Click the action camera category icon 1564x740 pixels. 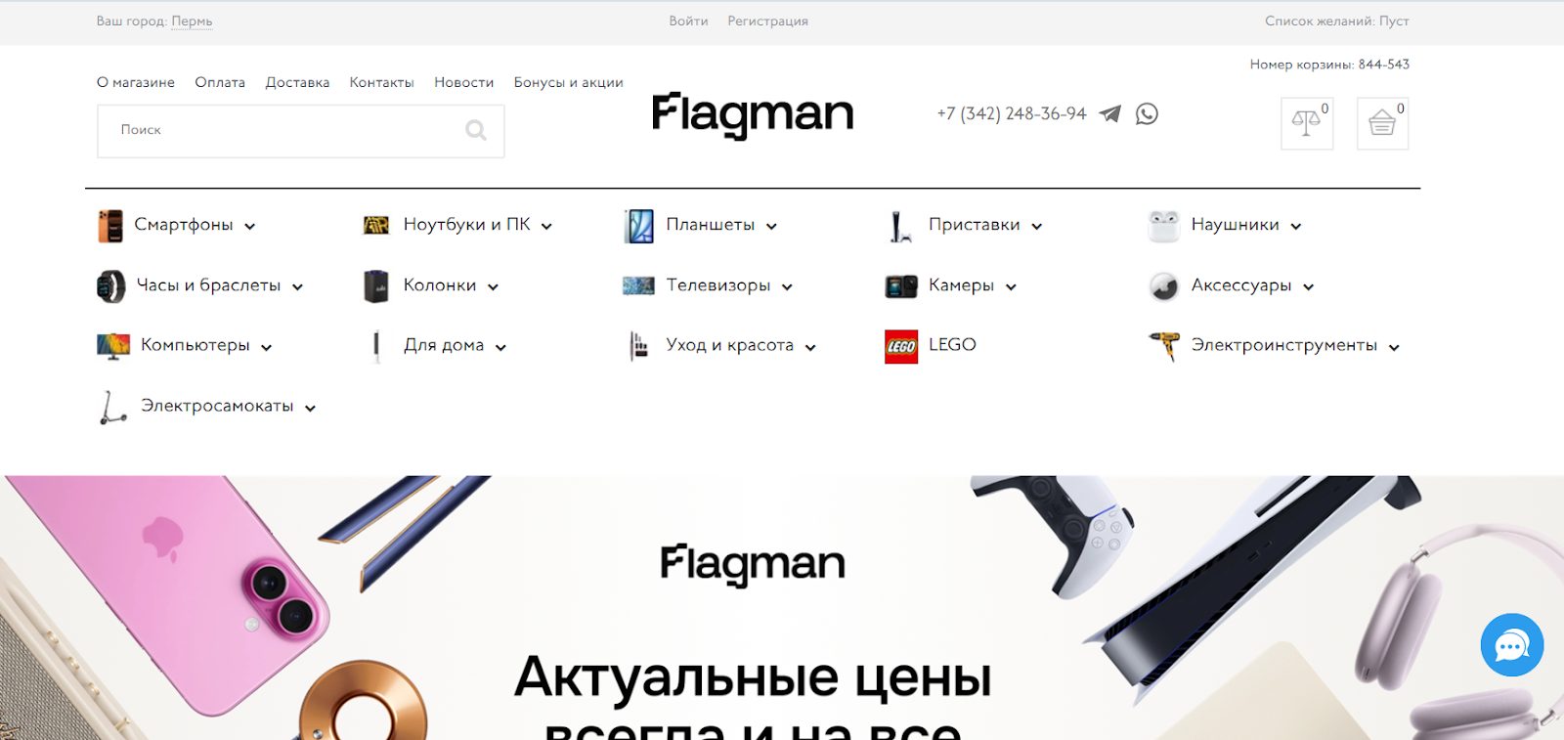901,285
